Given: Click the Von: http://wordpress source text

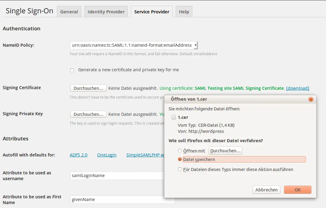Looking at the screenshot, I should point(201,131).
